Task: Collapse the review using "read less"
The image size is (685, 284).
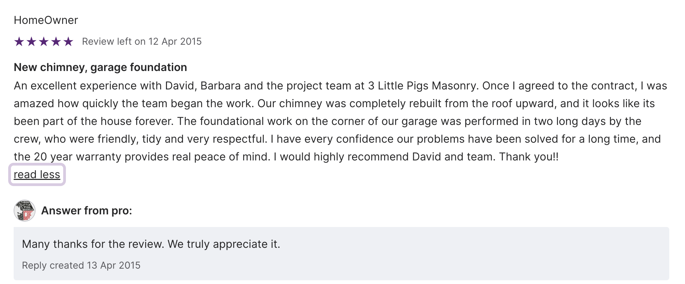Action: (x=37, y=174)
